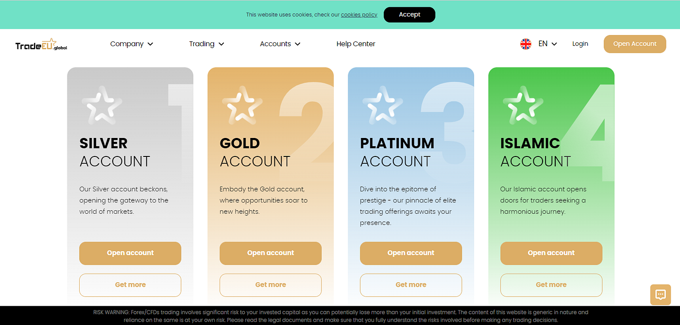The image size is (680, 325).
Task: Open the EN language selector
Action: click(x=548, y=44)
